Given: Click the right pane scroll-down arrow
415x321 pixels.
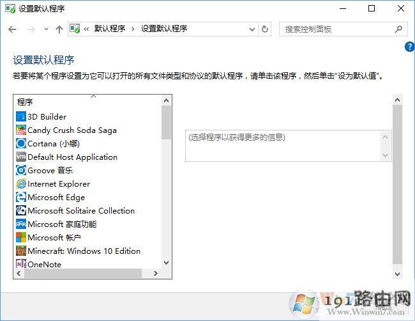Looking at the screenshot, I should [397, 274].
